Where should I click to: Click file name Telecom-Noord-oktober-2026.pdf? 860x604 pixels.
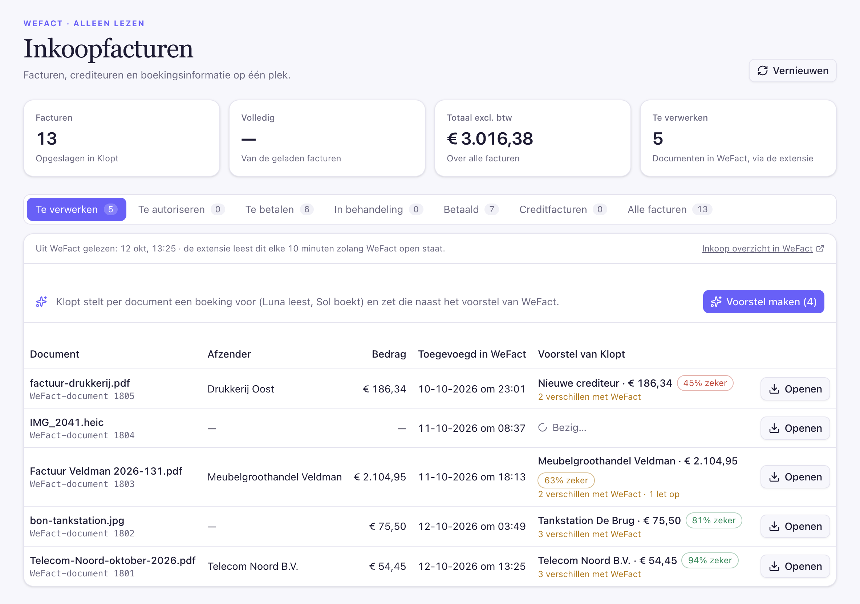tap(113, 560)
